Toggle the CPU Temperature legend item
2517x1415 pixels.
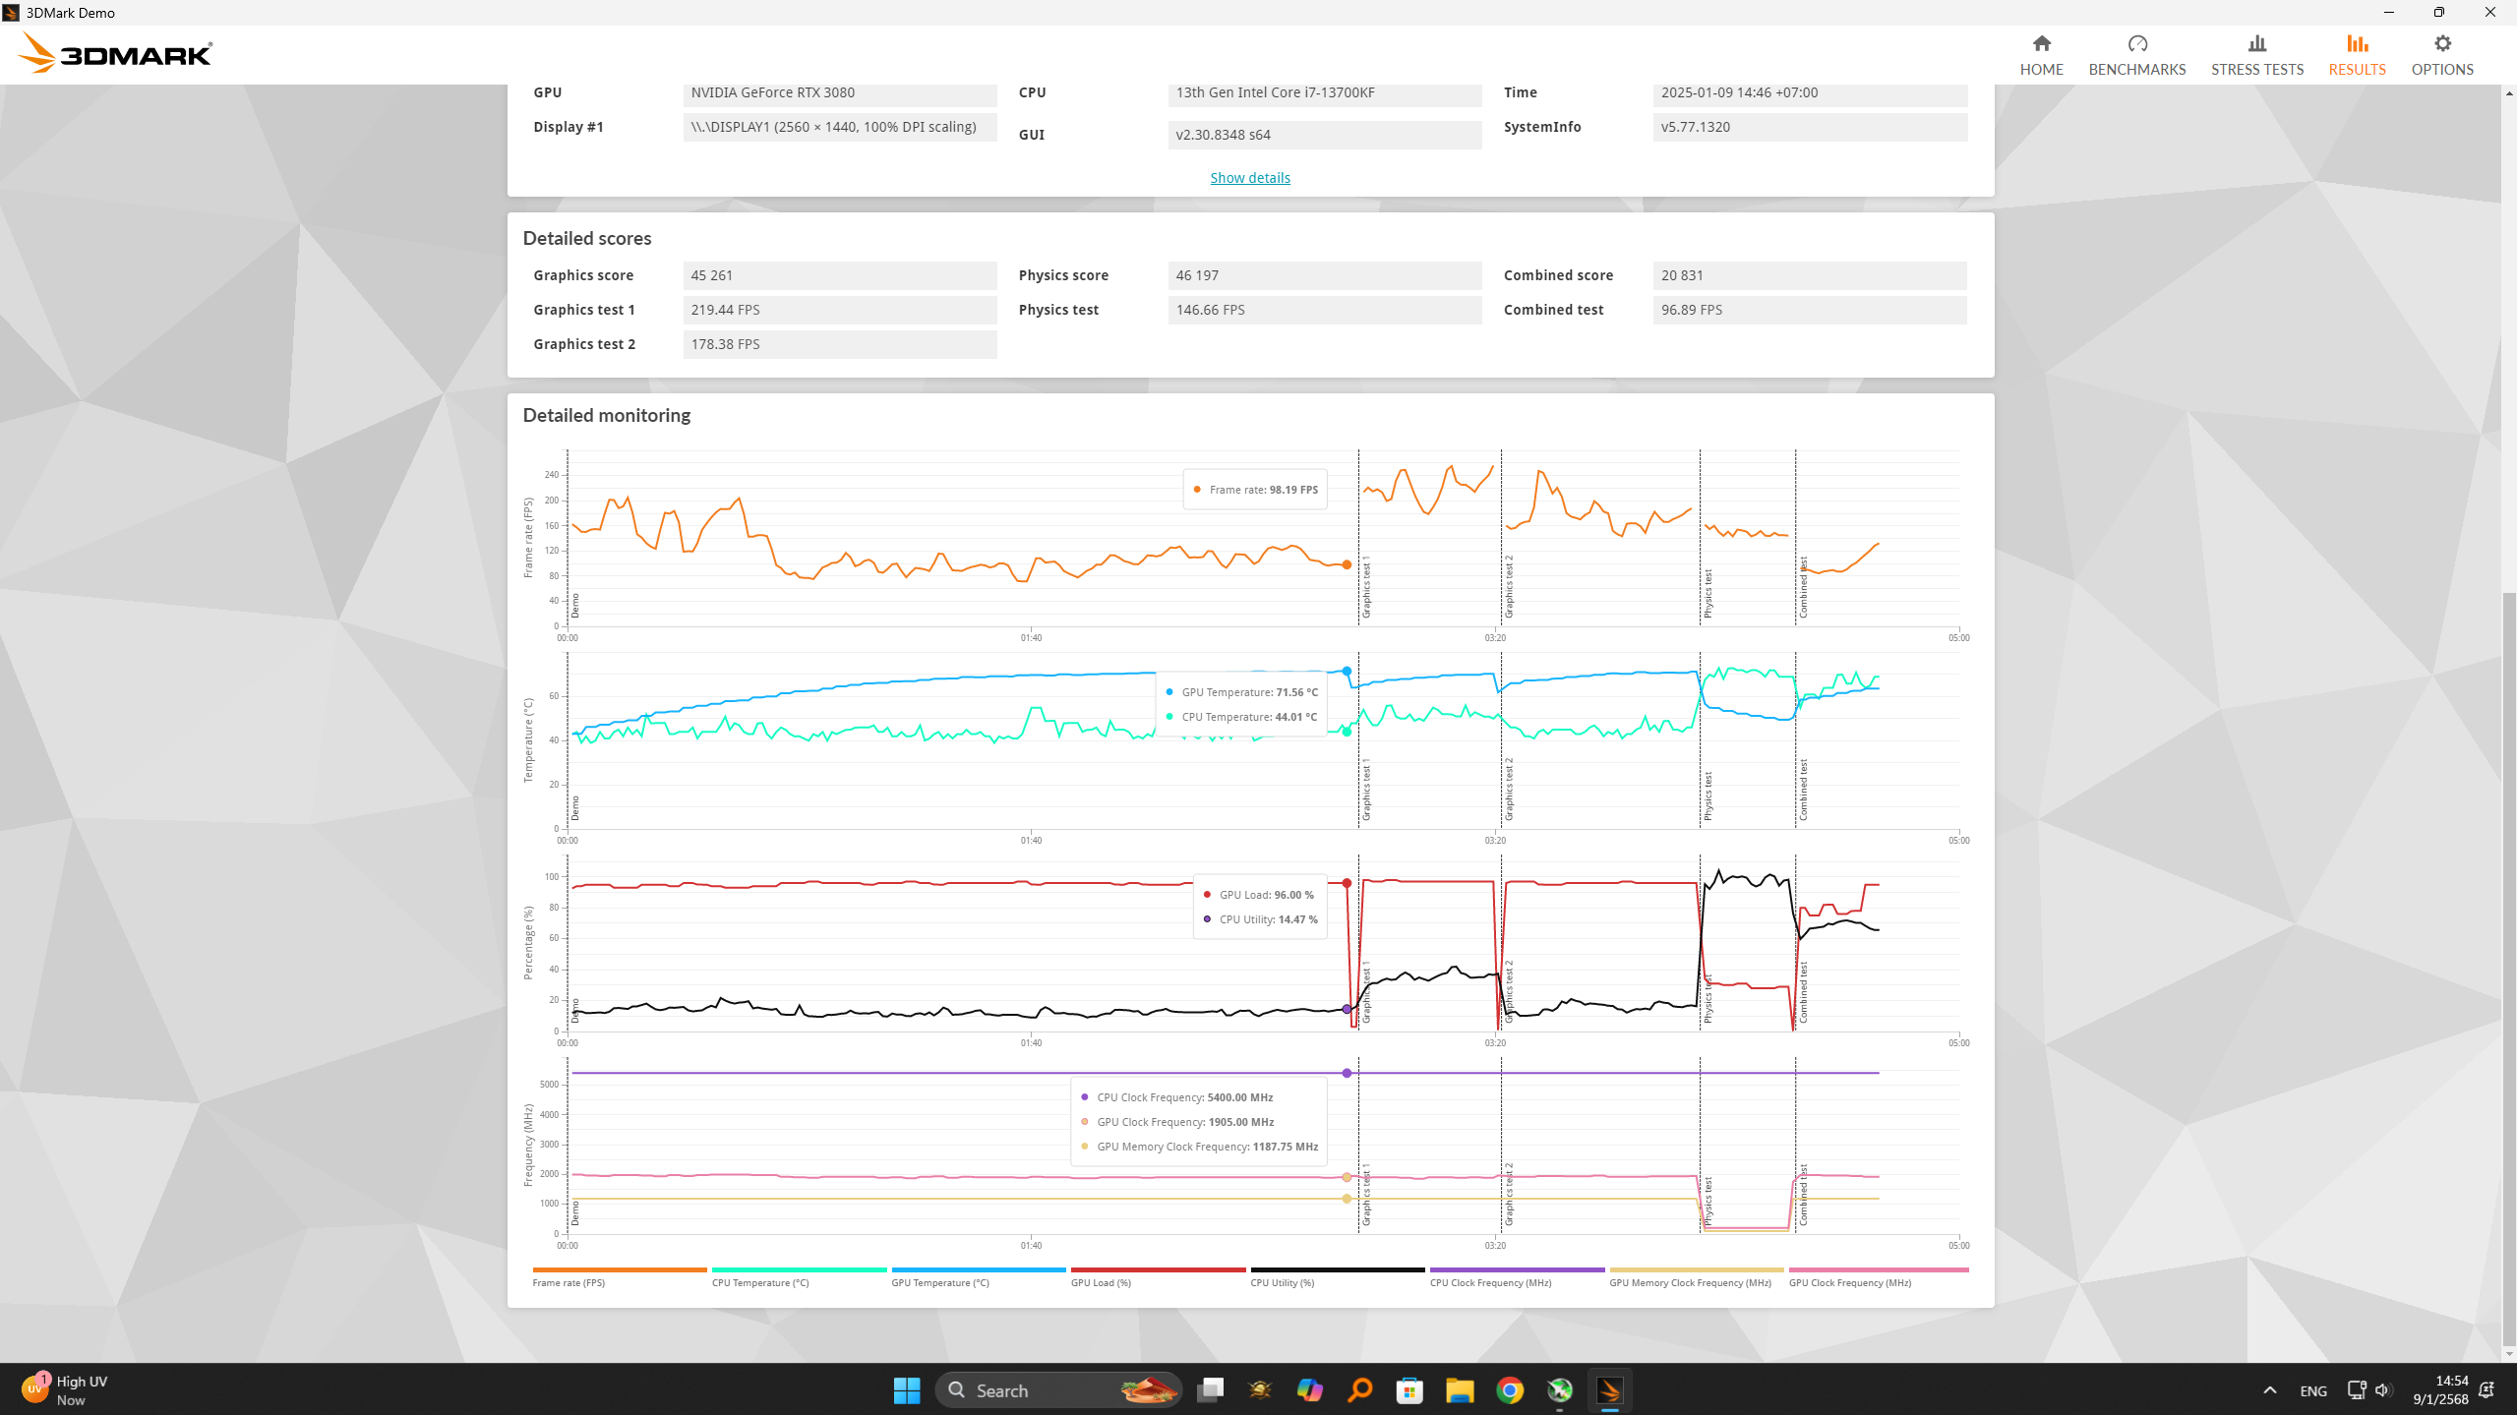tap(798, 1276)
